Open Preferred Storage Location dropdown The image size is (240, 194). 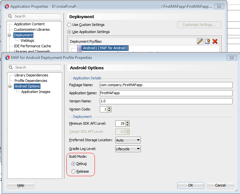[128, 140]
